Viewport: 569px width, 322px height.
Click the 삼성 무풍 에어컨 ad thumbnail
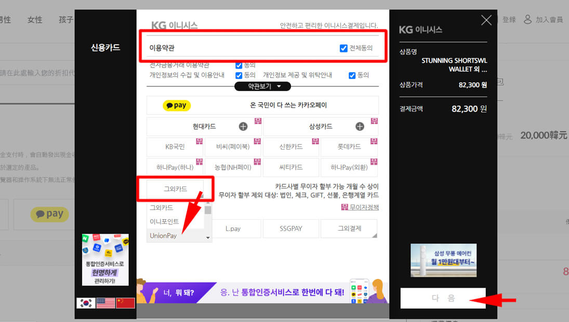point(443,260)
